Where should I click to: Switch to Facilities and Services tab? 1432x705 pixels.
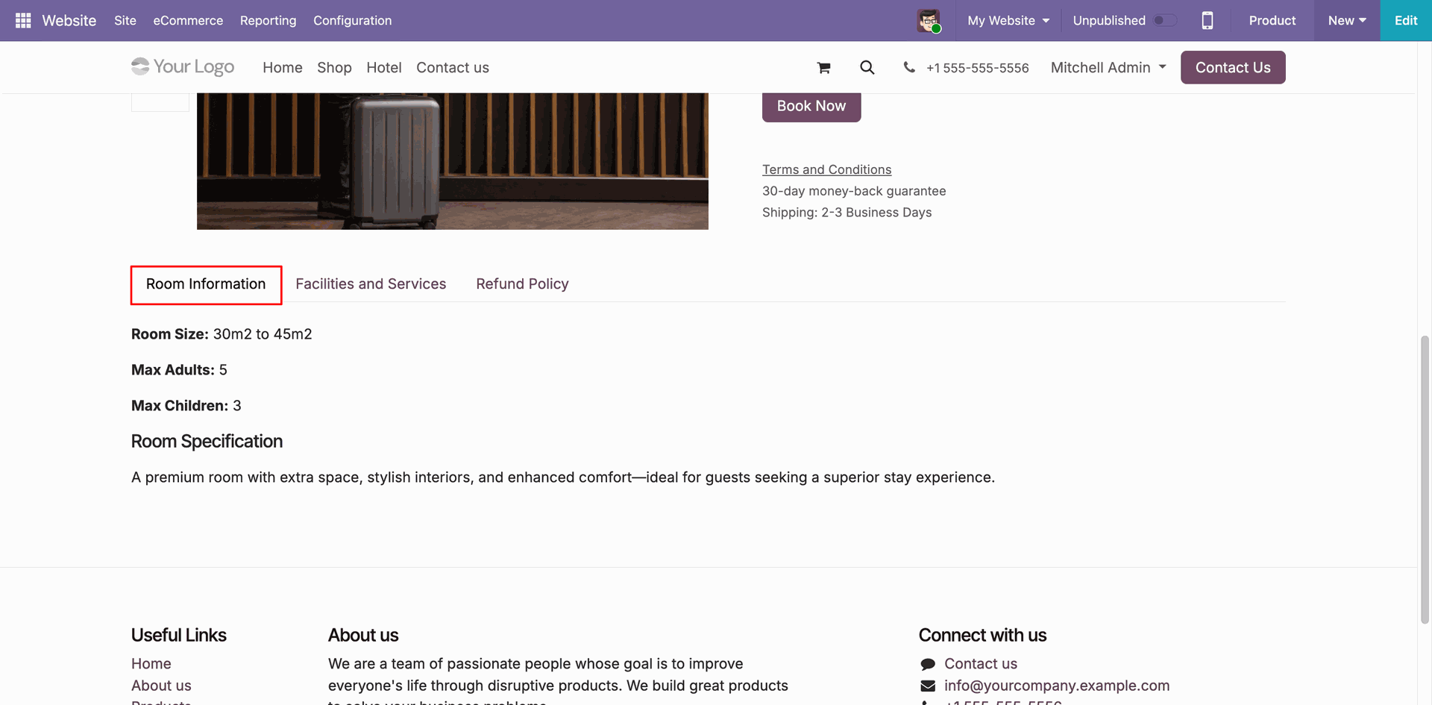click(x=371, y=284)
